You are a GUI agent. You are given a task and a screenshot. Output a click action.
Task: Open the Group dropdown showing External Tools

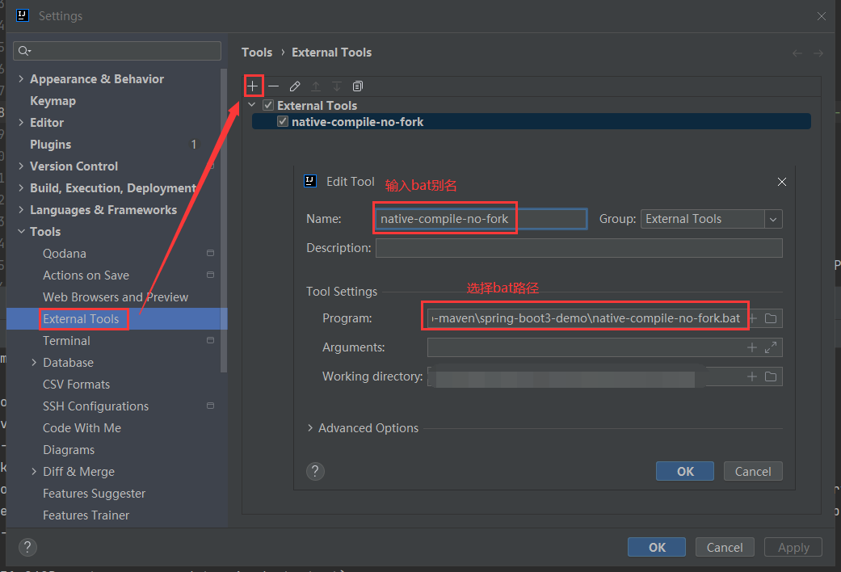pyautogui.click(x=772, y=218)
